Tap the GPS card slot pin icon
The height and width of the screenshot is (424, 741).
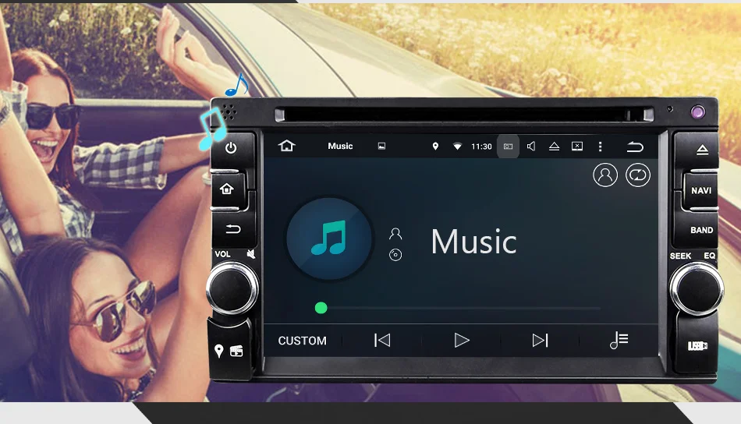click(x=219, y=352)
